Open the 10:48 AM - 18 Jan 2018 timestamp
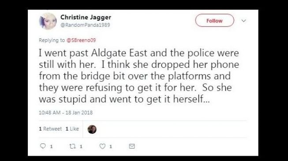 (x=66, y=113)
